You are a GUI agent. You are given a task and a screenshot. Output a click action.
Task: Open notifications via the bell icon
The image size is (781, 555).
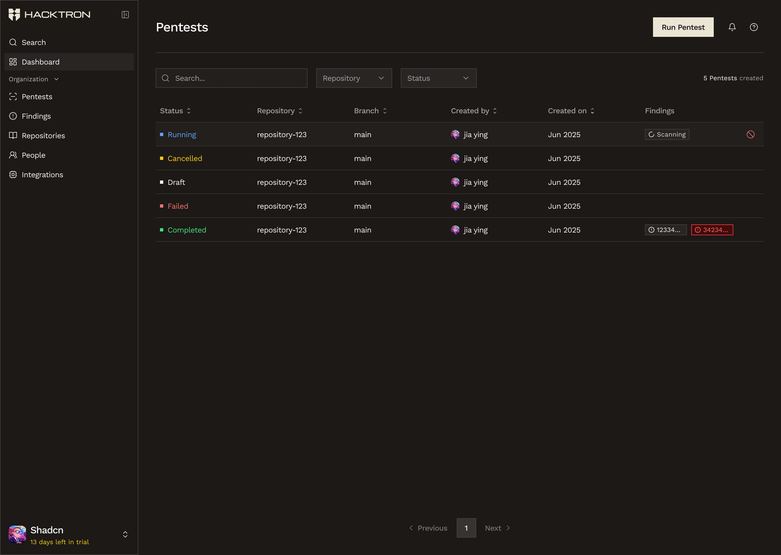point(732,27)
